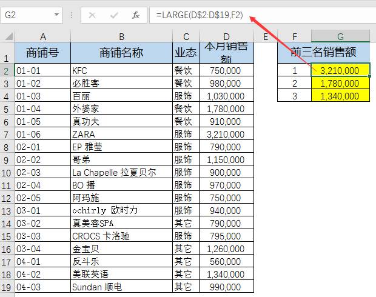The height and width of the screenshot is (297, 376).
Task: Select the CROCS 卡洛驰 cell
Action: tap(121, 235)
